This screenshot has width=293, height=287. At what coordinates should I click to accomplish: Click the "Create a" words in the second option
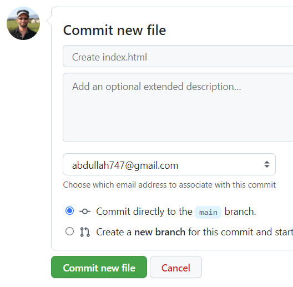[x=114, y=232]
